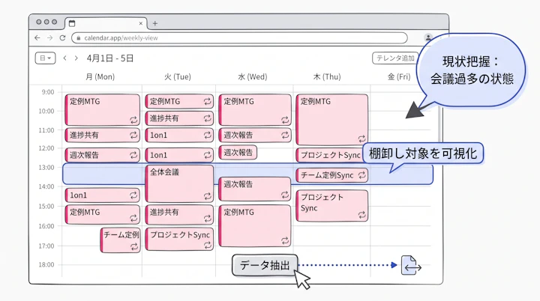Open Wednesday's 15:00 定例MTG event
Viewport: 540px width, 301px height.
(255, 226)
